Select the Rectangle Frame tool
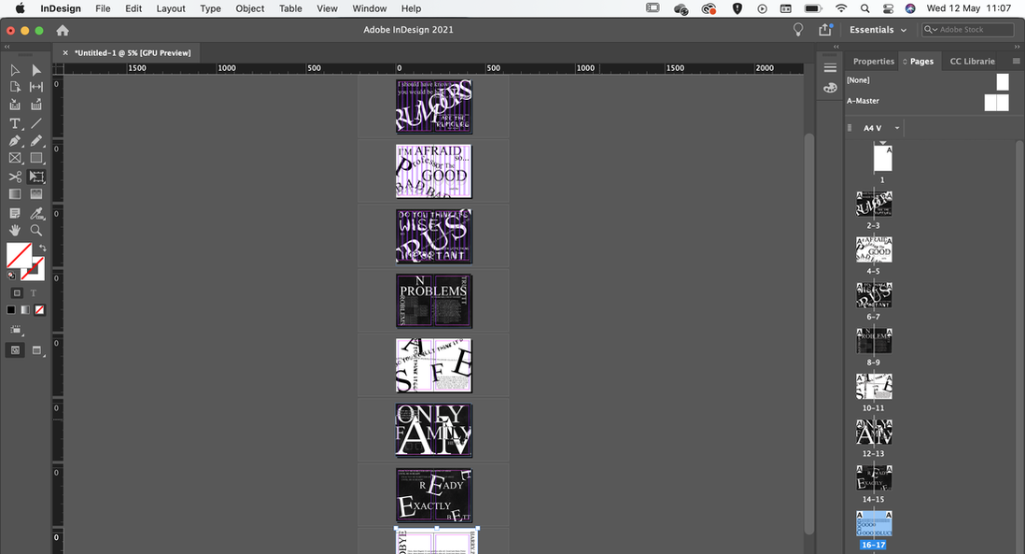This screenshot has width=1025, height=554. pos(15,158)
